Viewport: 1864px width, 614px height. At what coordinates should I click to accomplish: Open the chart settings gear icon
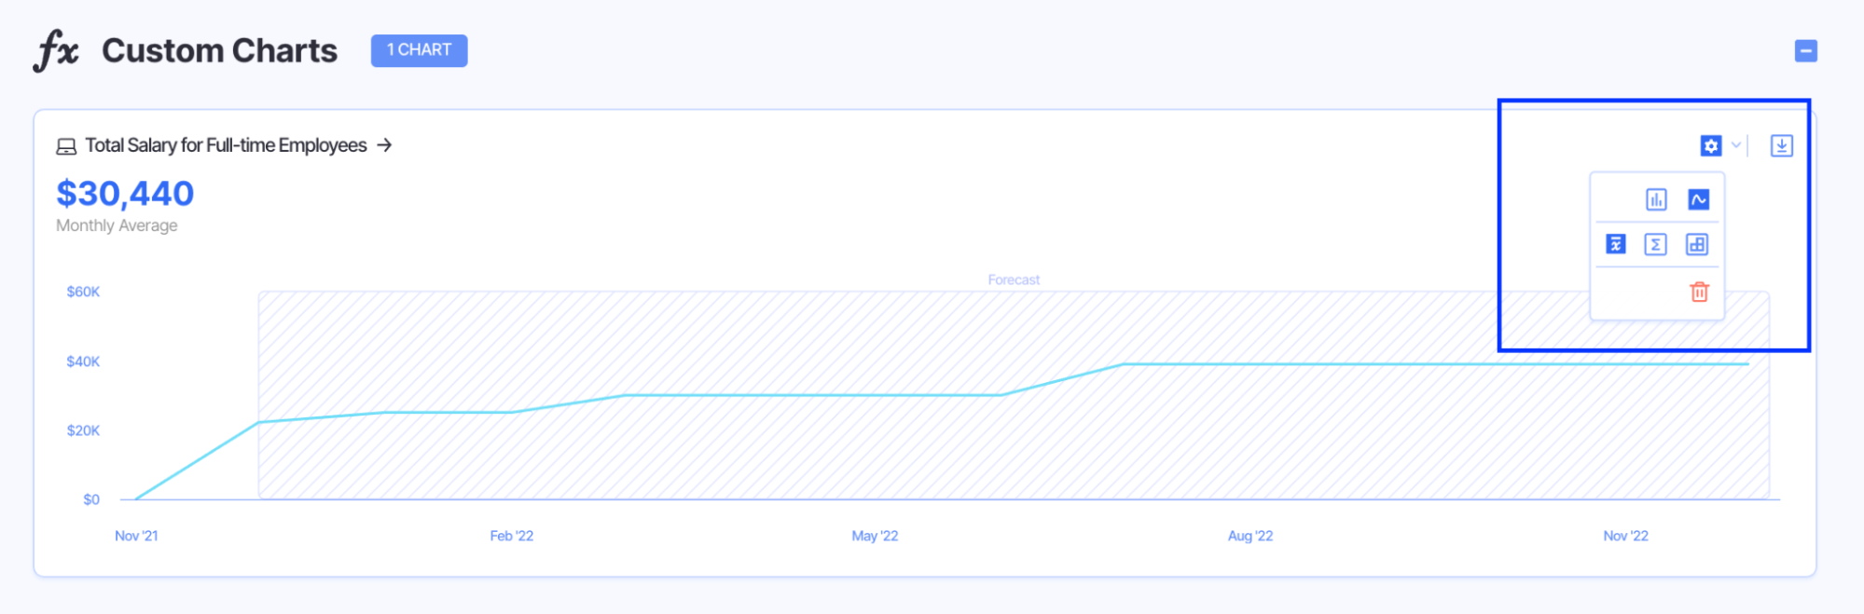(1711, 145)
